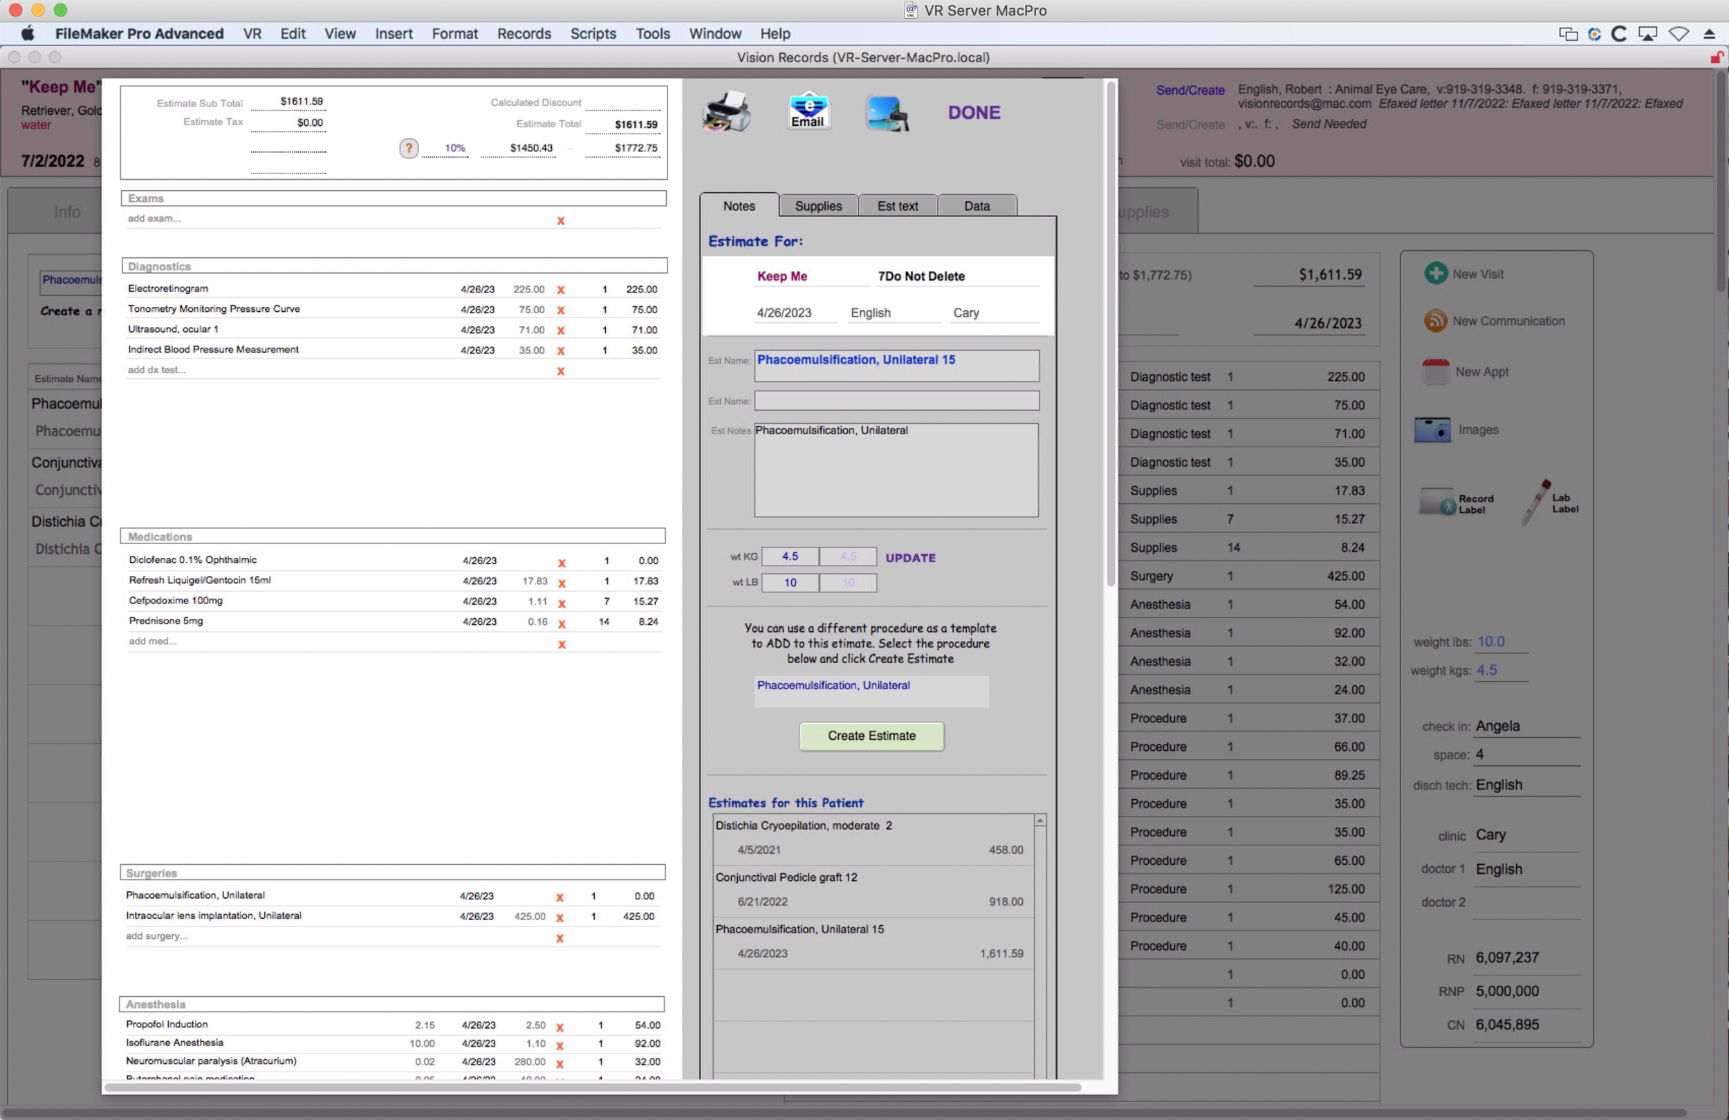Click the New Appt calendar icon

pyautogui.click(x=1435, y=371)
